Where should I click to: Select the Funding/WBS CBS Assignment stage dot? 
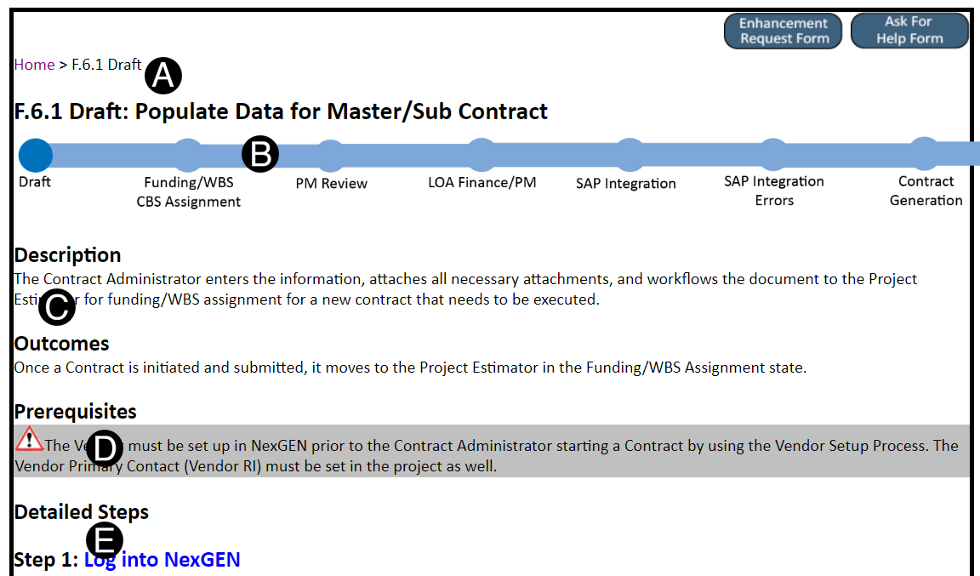point(188,155)
